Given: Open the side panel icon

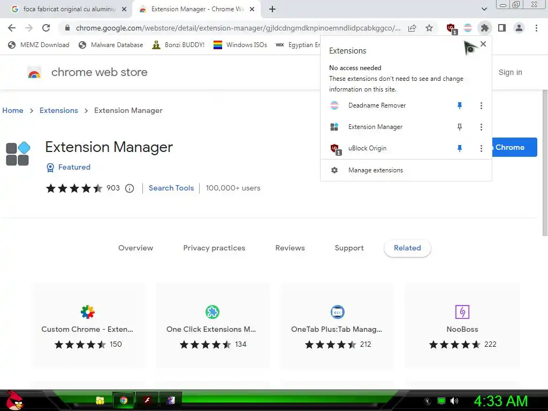Looking at the screenshot, I should [x=502, y=28].
